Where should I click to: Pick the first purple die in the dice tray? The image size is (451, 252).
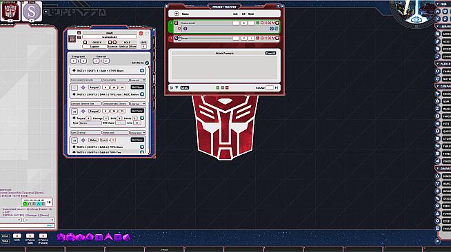pos(61,237)
